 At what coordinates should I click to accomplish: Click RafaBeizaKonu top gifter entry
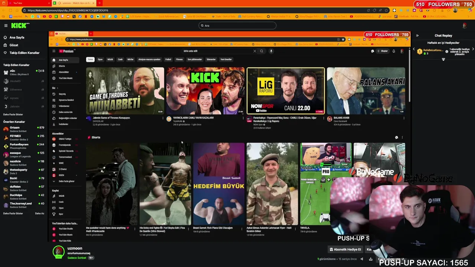pos(430,52)
